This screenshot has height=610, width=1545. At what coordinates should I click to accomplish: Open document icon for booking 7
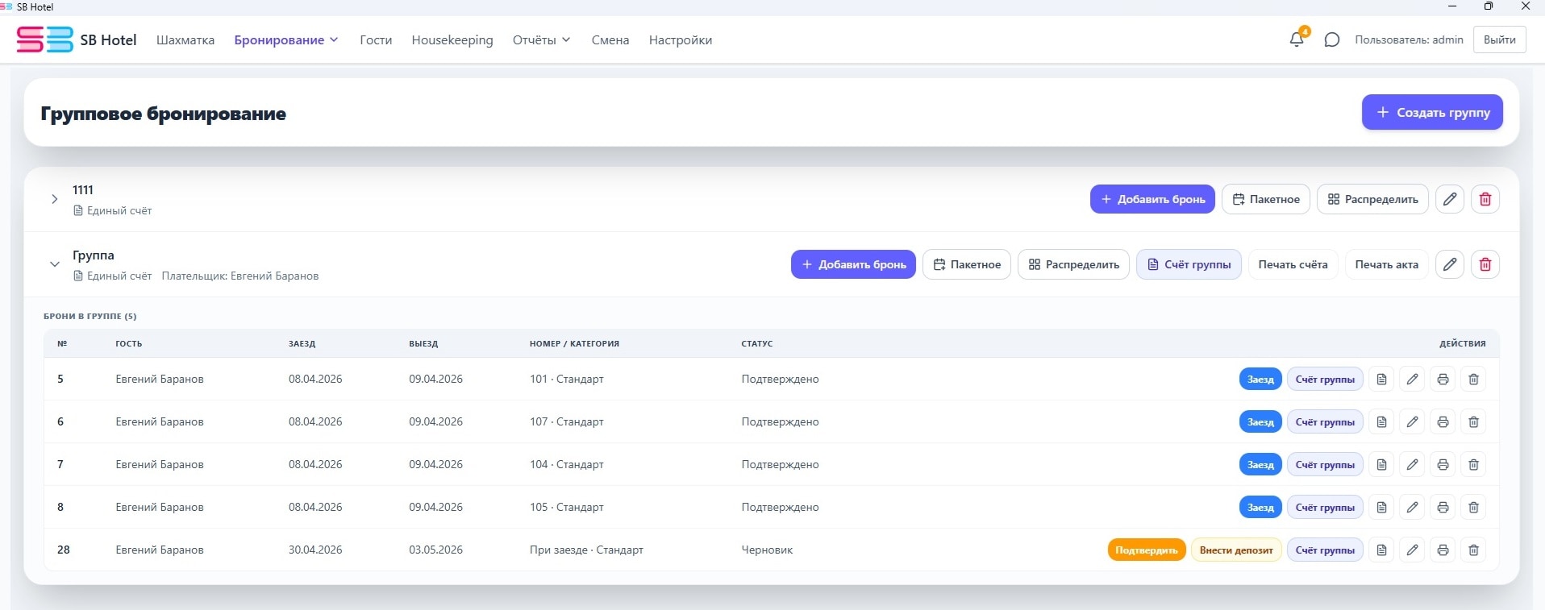[x=1381, y=464]
